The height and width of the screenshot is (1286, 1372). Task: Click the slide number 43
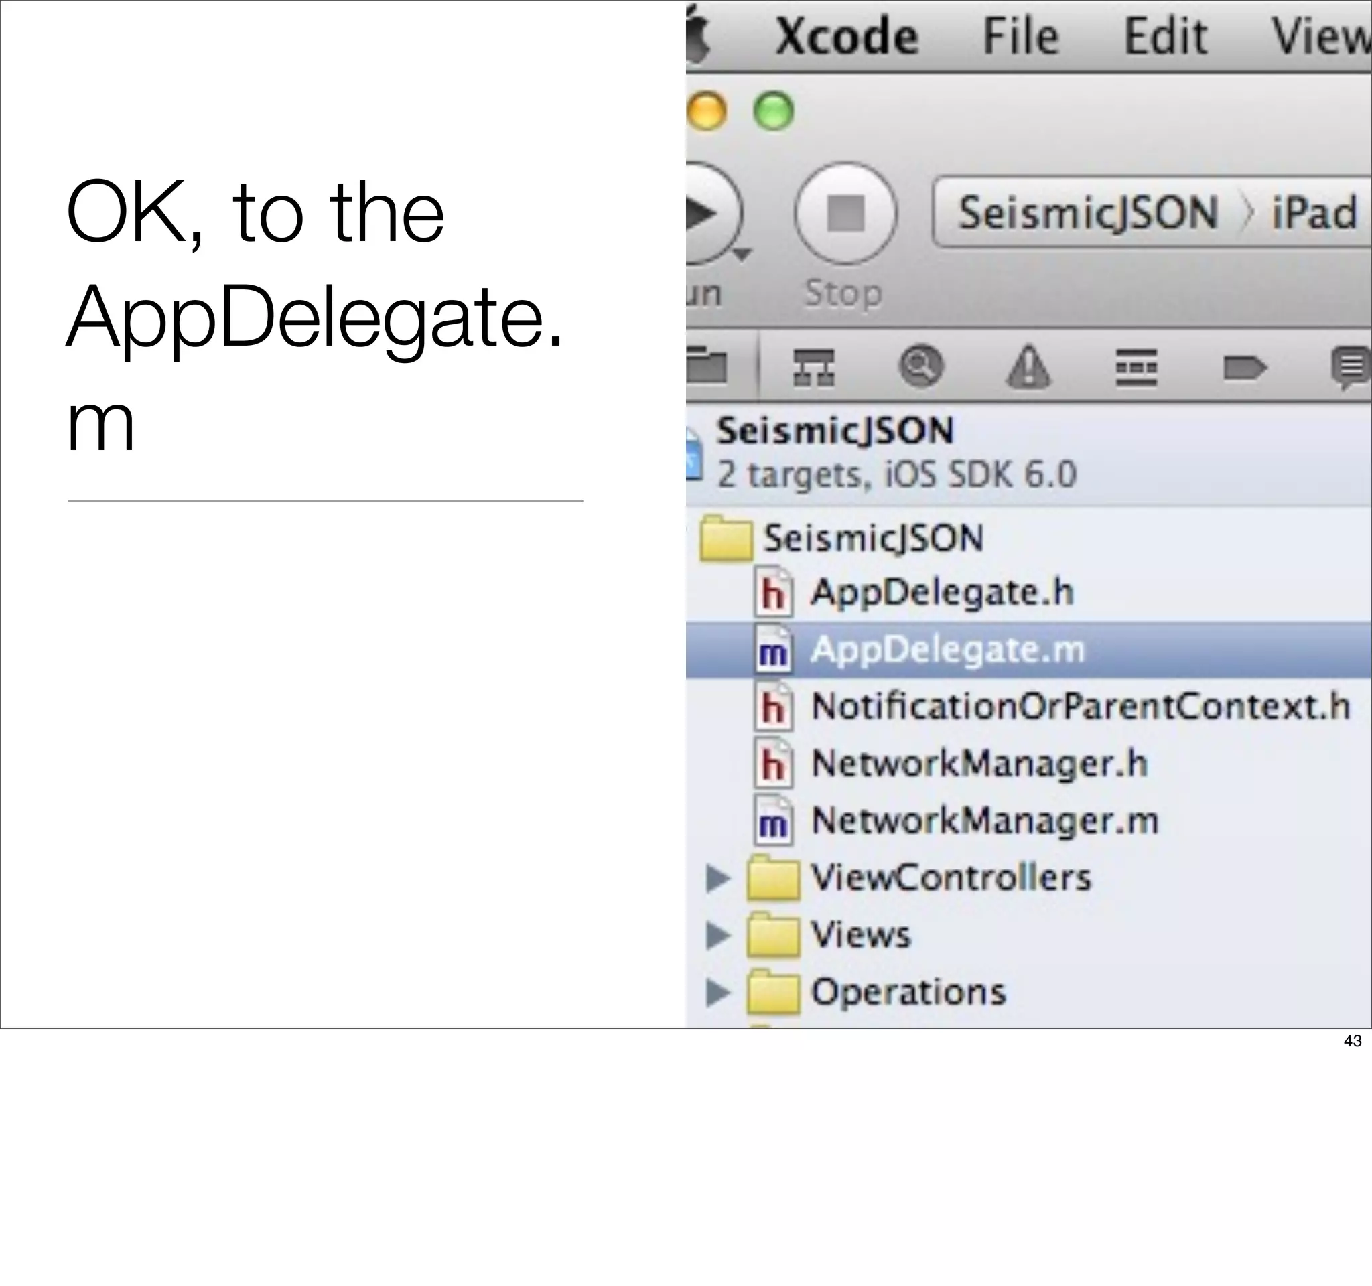[1353, 1041]
